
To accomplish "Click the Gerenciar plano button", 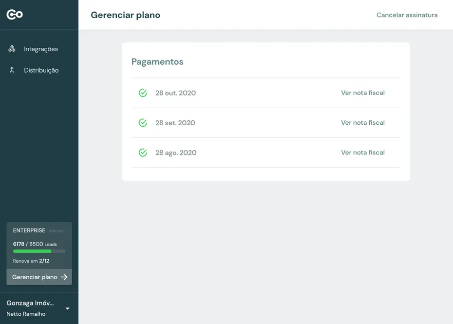I will (39, 277).
